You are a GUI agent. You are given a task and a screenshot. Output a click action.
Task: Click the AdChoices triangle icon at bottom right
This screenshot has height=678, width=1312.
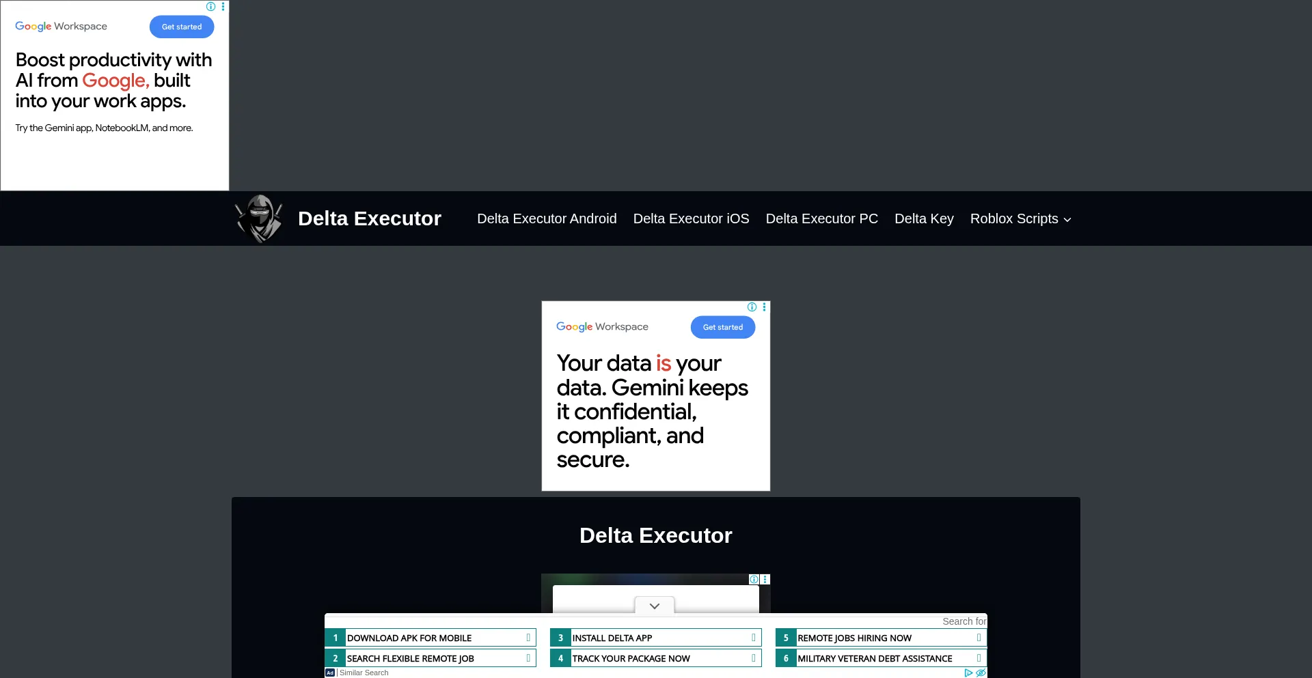tap(968, 673)
